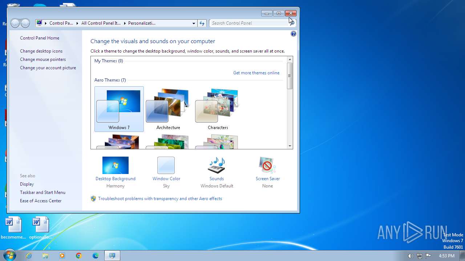Minimize the Personalization window
Viewport: 465px width, 261px height.
pos(267,13)
